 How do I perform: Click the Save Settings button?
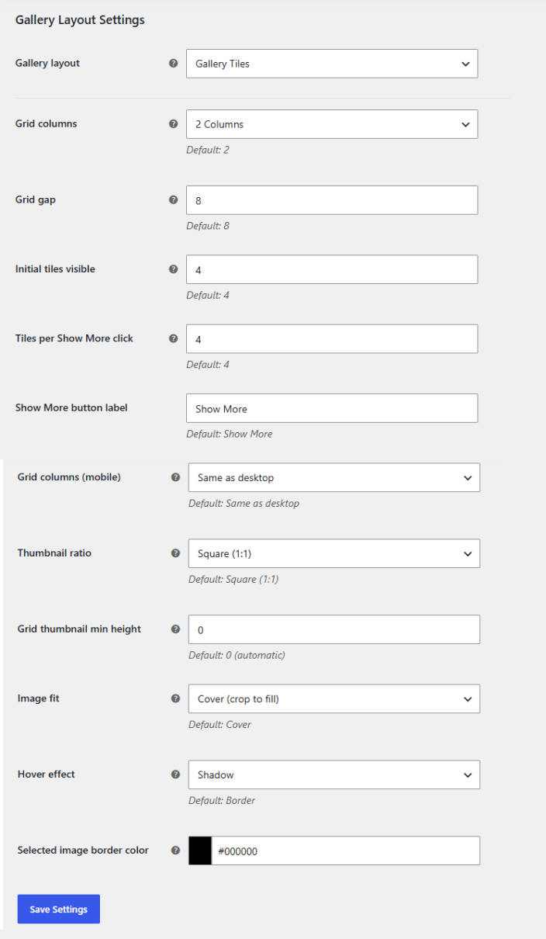[59, 910]
